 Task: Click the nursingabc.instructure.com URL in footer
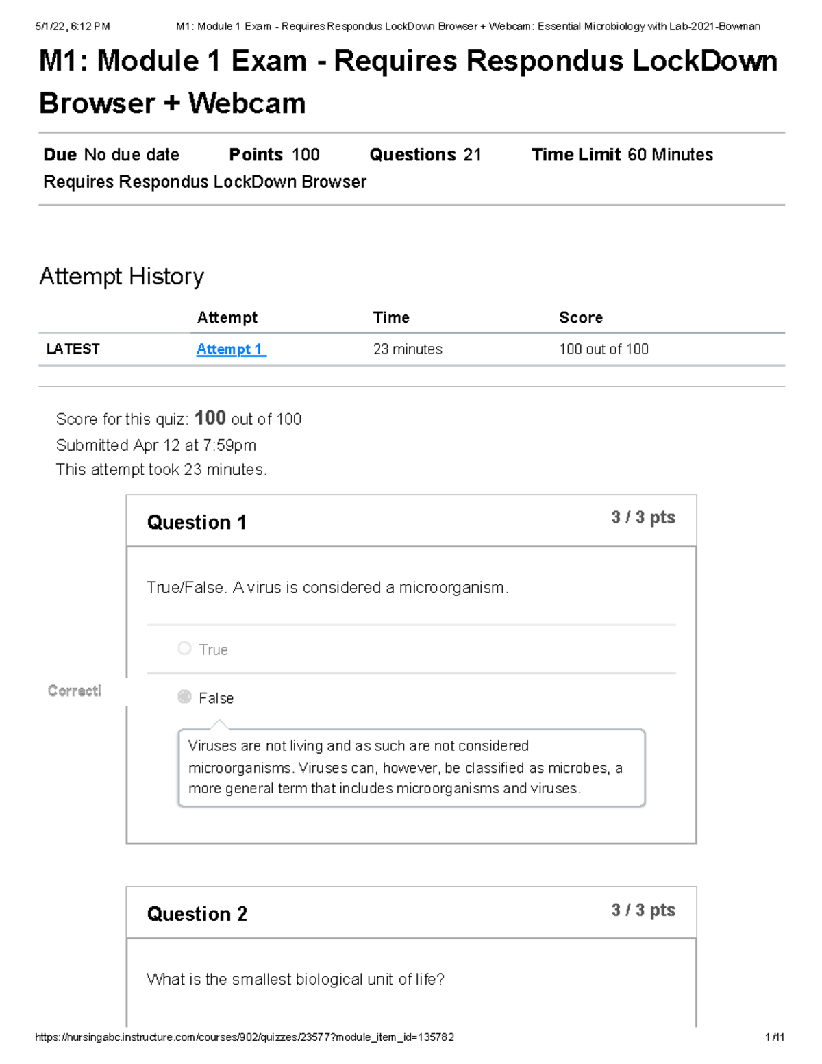(x=244, y=1037)
